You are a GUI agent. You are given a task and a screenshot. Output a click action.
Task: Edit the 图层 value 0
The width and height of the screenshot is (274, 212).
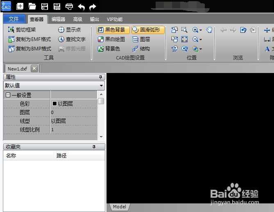(x=74, y=112)
